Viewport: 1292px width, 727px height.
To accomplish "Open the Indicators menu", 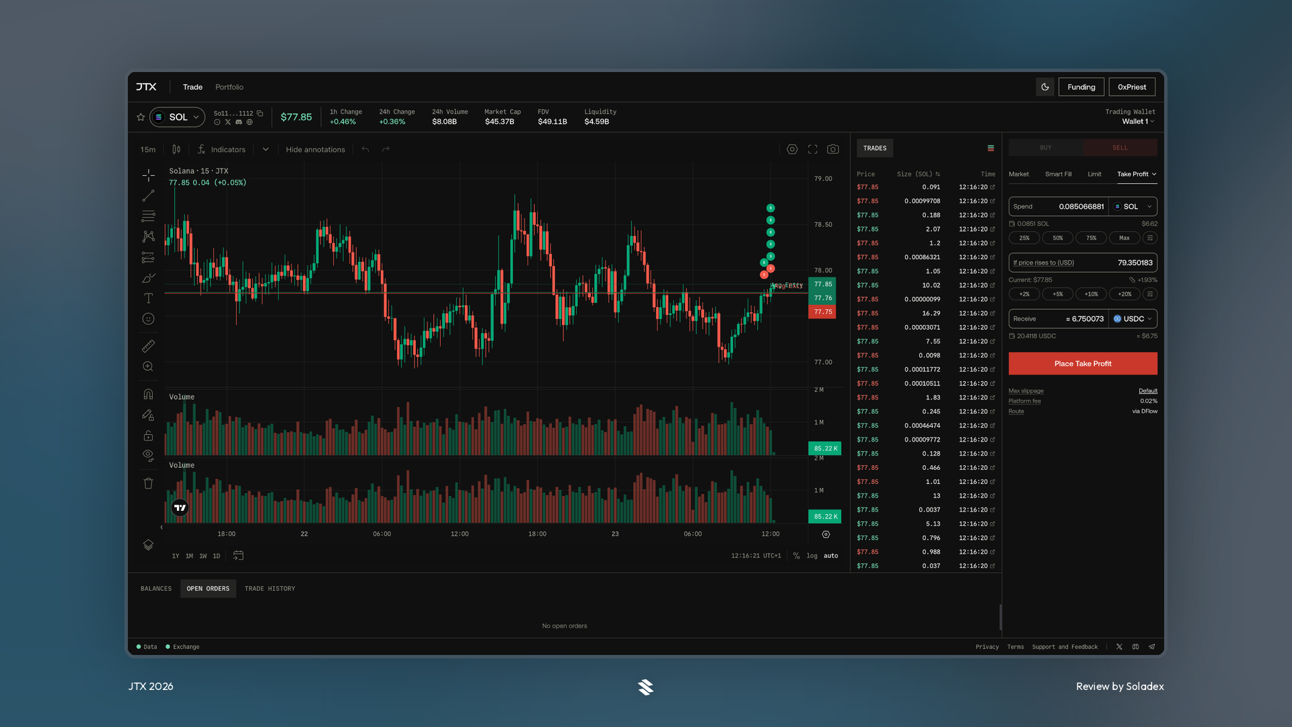I will coord(222,149).
